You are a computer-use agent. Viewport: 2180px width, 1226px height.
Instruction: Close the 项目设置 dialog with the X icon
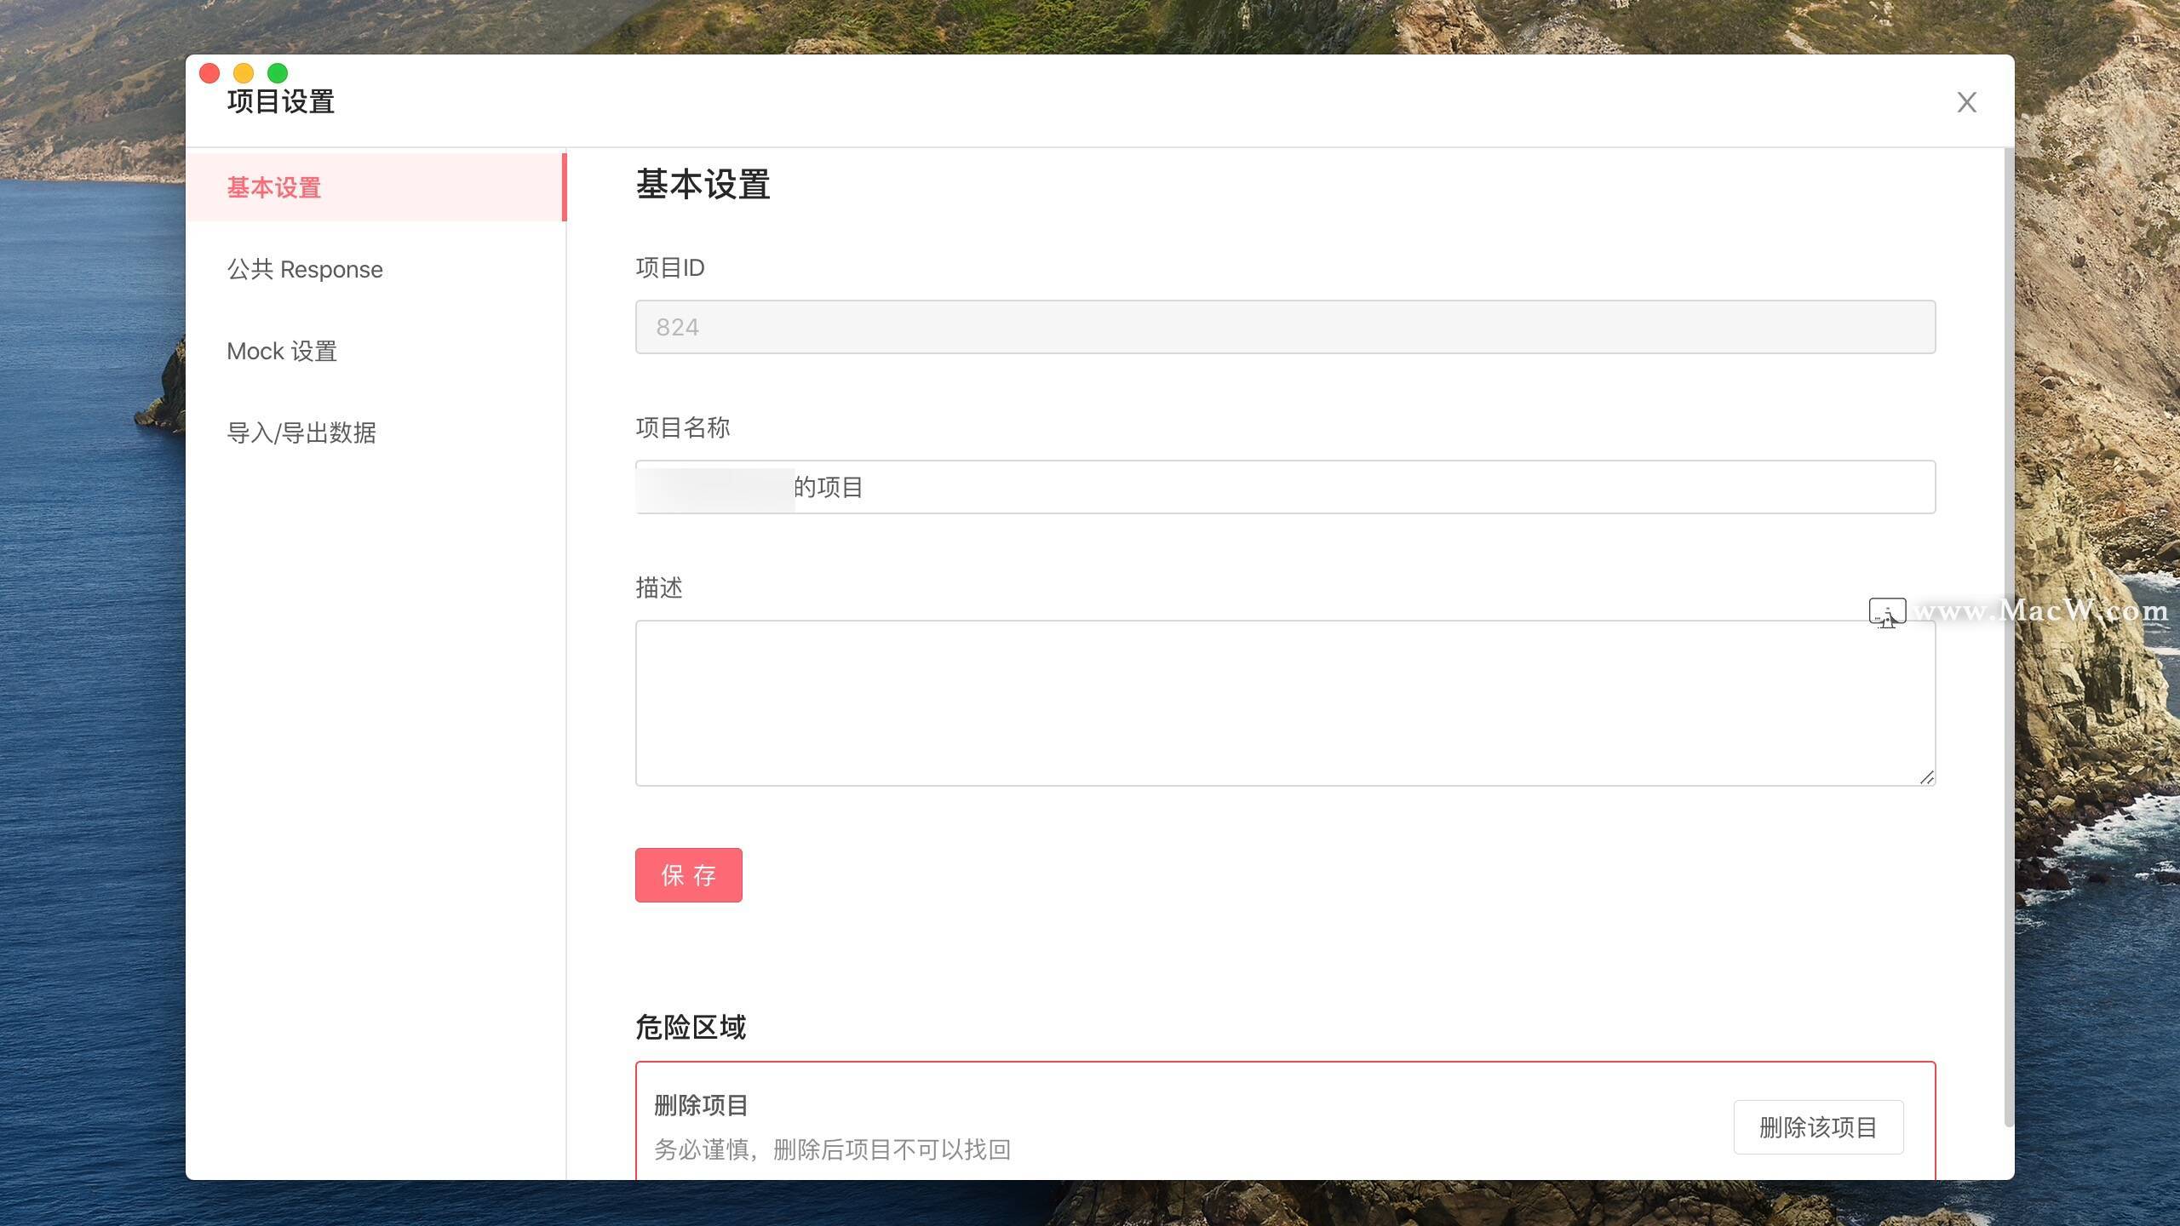(1966, 102)
